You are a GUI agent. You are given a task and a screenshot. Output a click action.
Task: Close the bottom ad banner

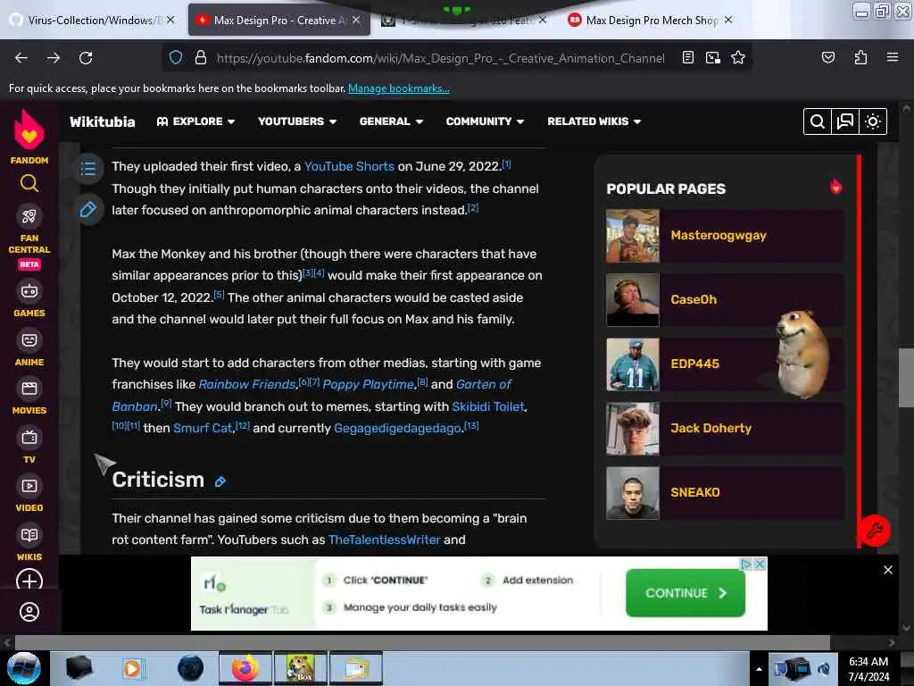pyautogui.click(x=887, y=570)
